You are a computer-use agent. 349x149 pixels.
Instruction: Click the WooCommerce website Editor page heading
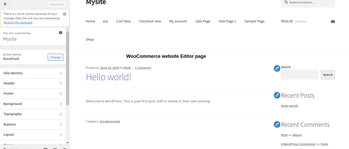(166, 56)
